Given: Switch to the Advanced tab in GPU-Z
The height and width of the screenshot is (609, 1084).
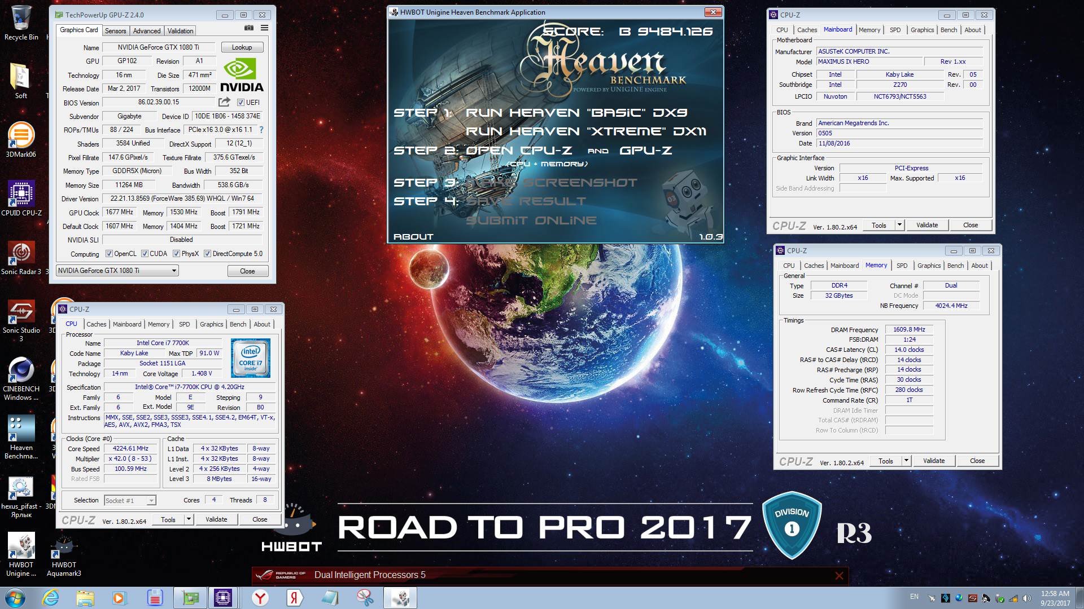Looking at the screenshot, I should (147, 31).
